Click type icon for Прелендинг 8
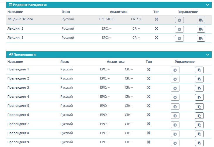 coord(149,133)
